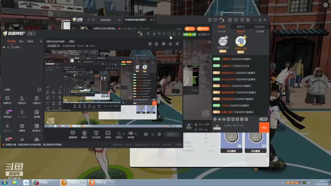This screenshot has width=331, height=186.
Task: Click crown icon in chat toolbar
Action: pyautogui.click(x=224, y=119)
